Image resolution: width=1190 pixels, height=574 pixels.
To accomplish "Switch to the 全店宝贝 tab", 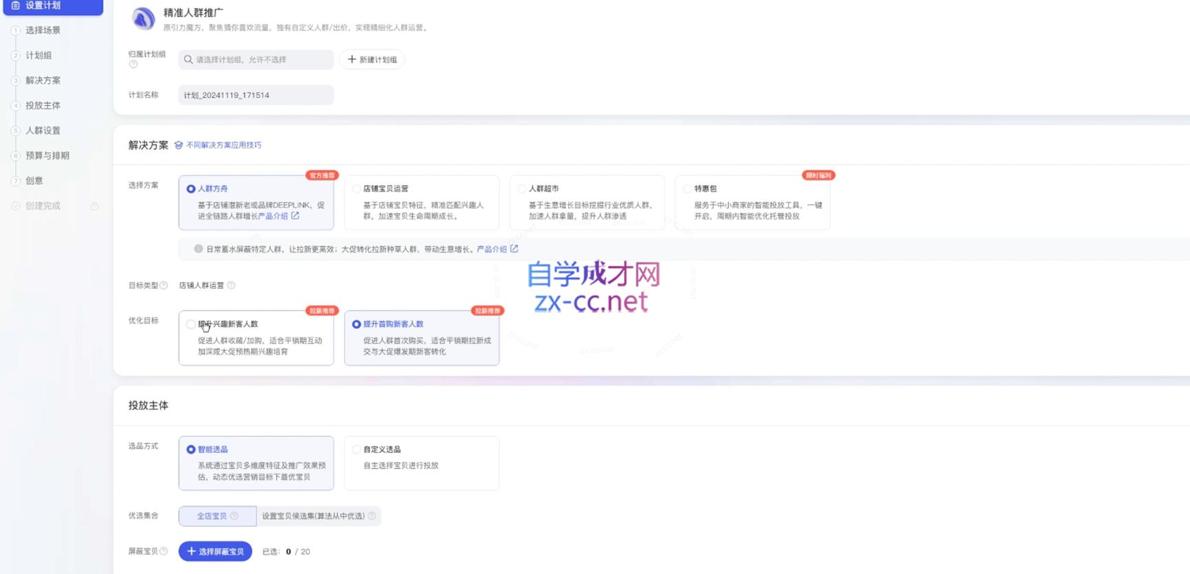I will (x=217, y=516).
